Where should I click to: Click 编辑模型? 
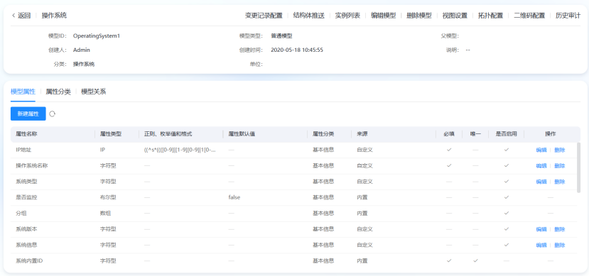pyautogui.click(x=384, y=16)
